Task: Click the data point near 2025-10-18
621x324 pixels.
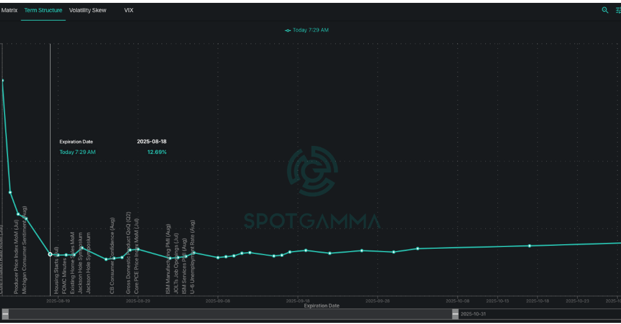Action: (x=530, y=246)
